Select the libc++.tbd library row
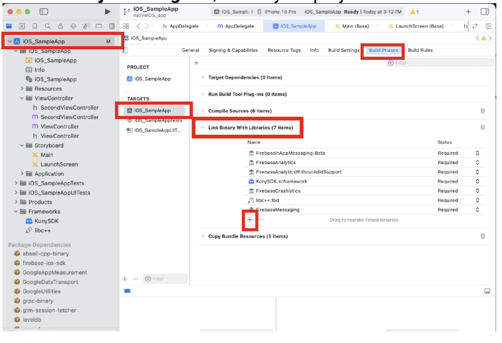The height and width of the screenshot is (343, 502). [364, 200]
